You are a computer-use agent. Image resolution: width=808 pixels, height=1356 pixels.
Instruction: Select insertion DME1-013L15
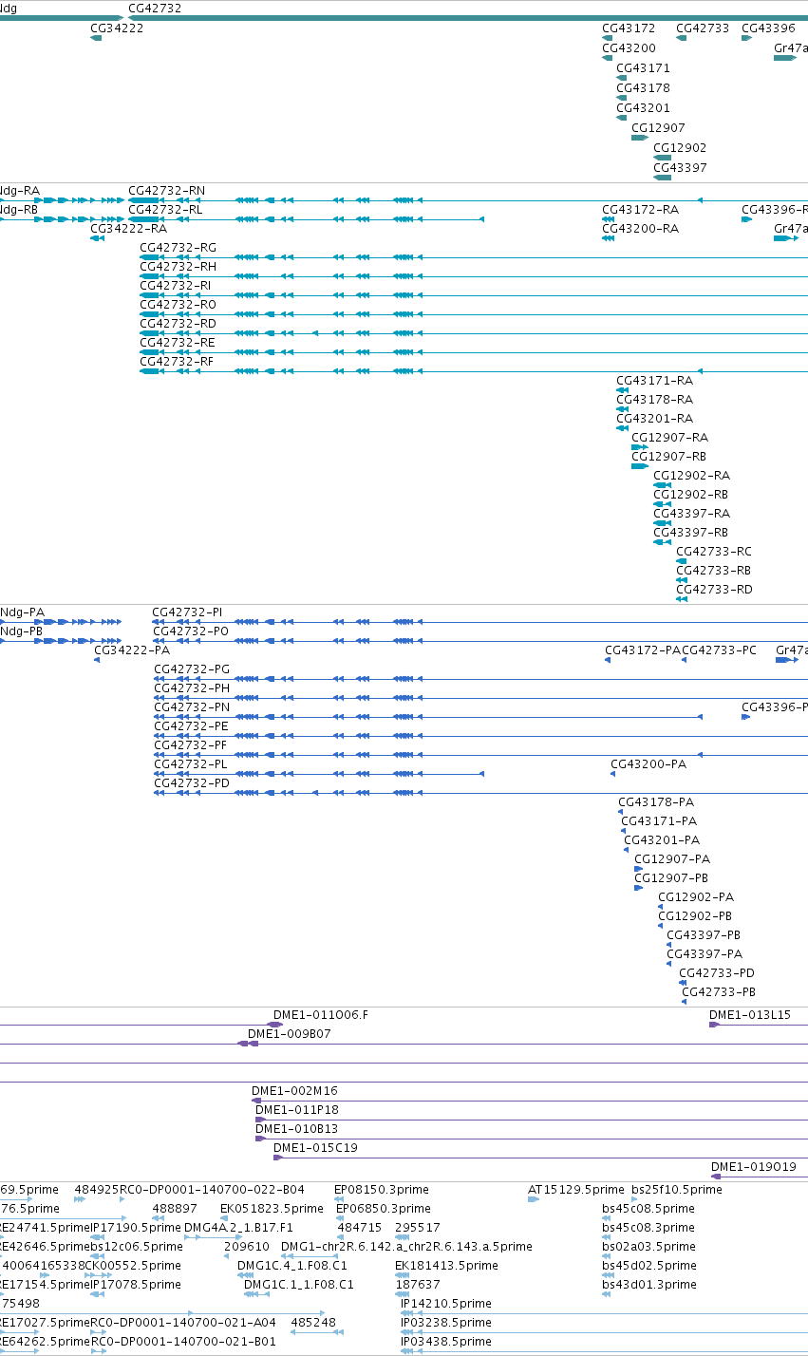[x=750, y=1015]
